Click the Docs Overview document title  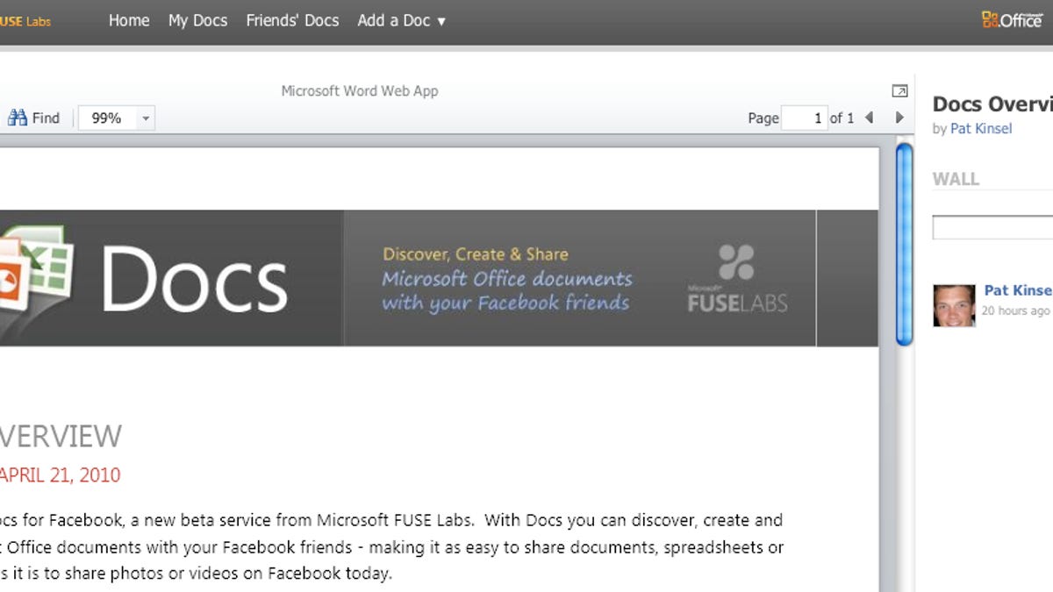[983, 103]
